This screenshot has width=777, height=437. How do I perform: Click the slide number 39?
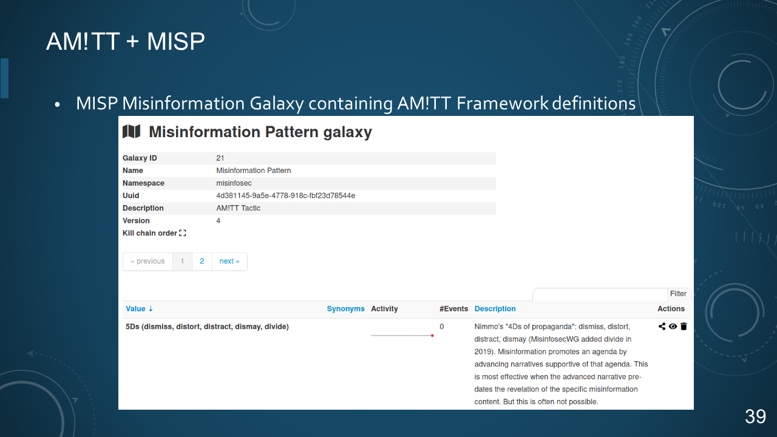(x=756, y=416)
